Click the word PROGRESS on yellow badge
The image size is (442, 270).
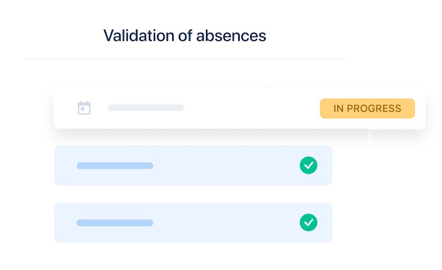[x=374, y=109]
